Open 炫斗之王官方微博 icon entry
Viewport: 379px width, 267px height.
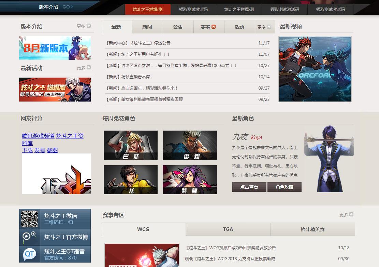pos(55,238)
